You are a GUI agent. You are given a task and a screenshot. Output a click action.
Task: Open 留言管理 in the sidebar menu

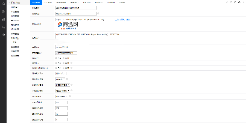(15, 34)
